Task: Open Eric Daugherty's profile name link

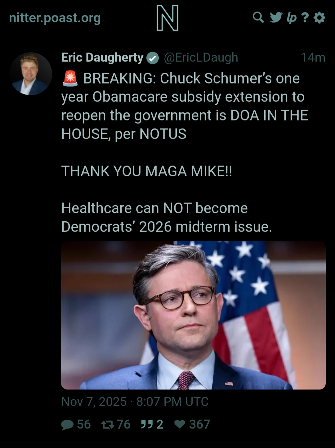Action: click(102, 57)
